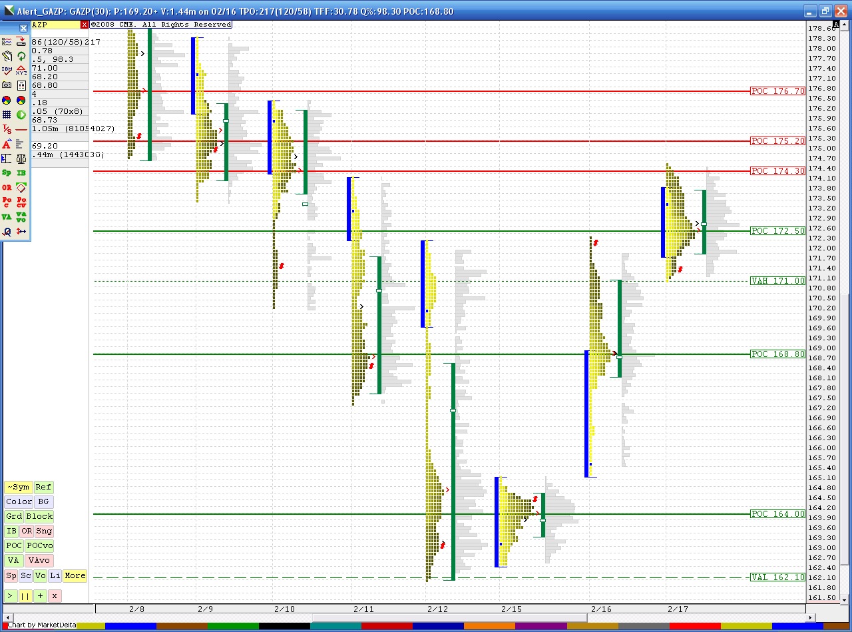The image size is (852, 632).
Task: Click the download-to-drive icon in floating palette
Action: click(x=21, y=41)
